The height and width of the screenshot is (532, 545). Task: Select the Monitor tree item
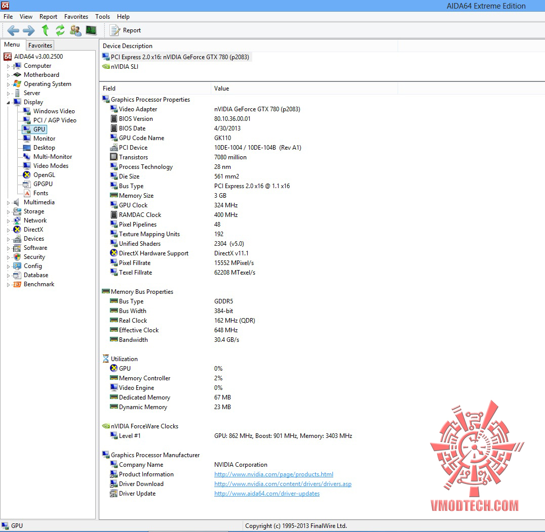44,139
